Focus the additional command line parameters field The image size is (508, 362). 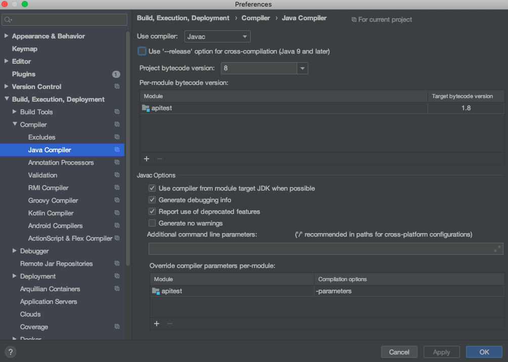[318, 249]
